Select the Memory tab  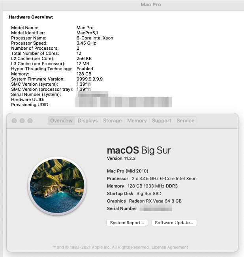click(x=137, y=121)
